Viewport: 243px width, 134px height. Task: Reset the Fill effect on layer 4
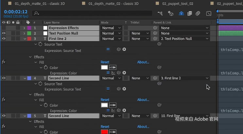point(105,100)
